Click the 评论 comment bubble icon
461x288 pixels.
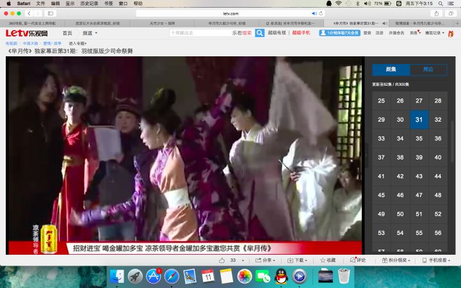point(353,260)
